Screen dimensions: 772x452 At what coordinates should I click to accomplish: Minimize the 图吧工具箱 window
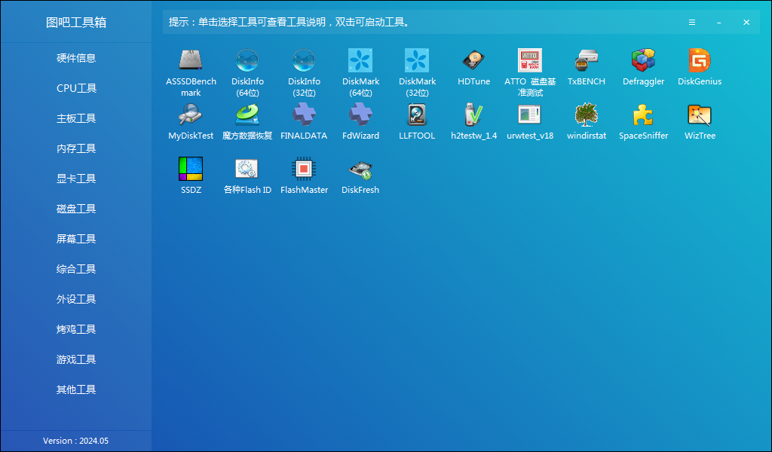(x=718, y=22)
